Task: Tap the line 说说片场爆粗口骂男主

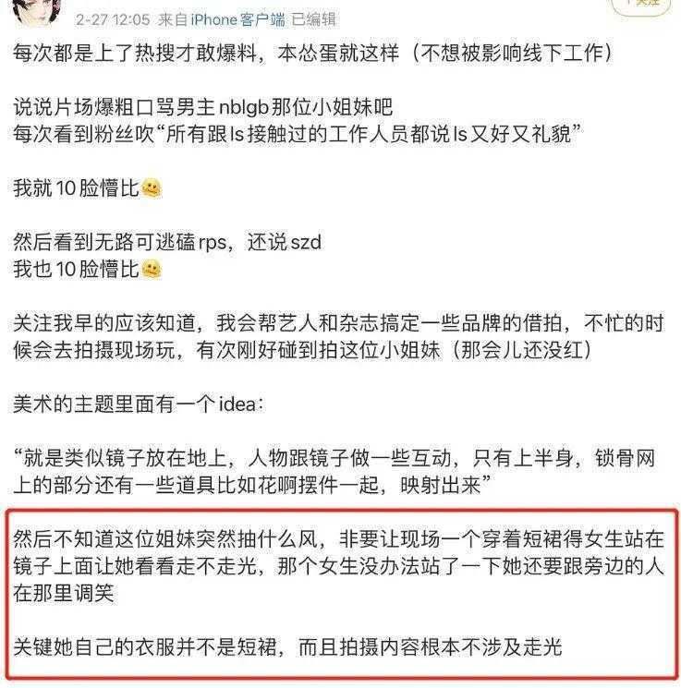Action: coord(202,107)
